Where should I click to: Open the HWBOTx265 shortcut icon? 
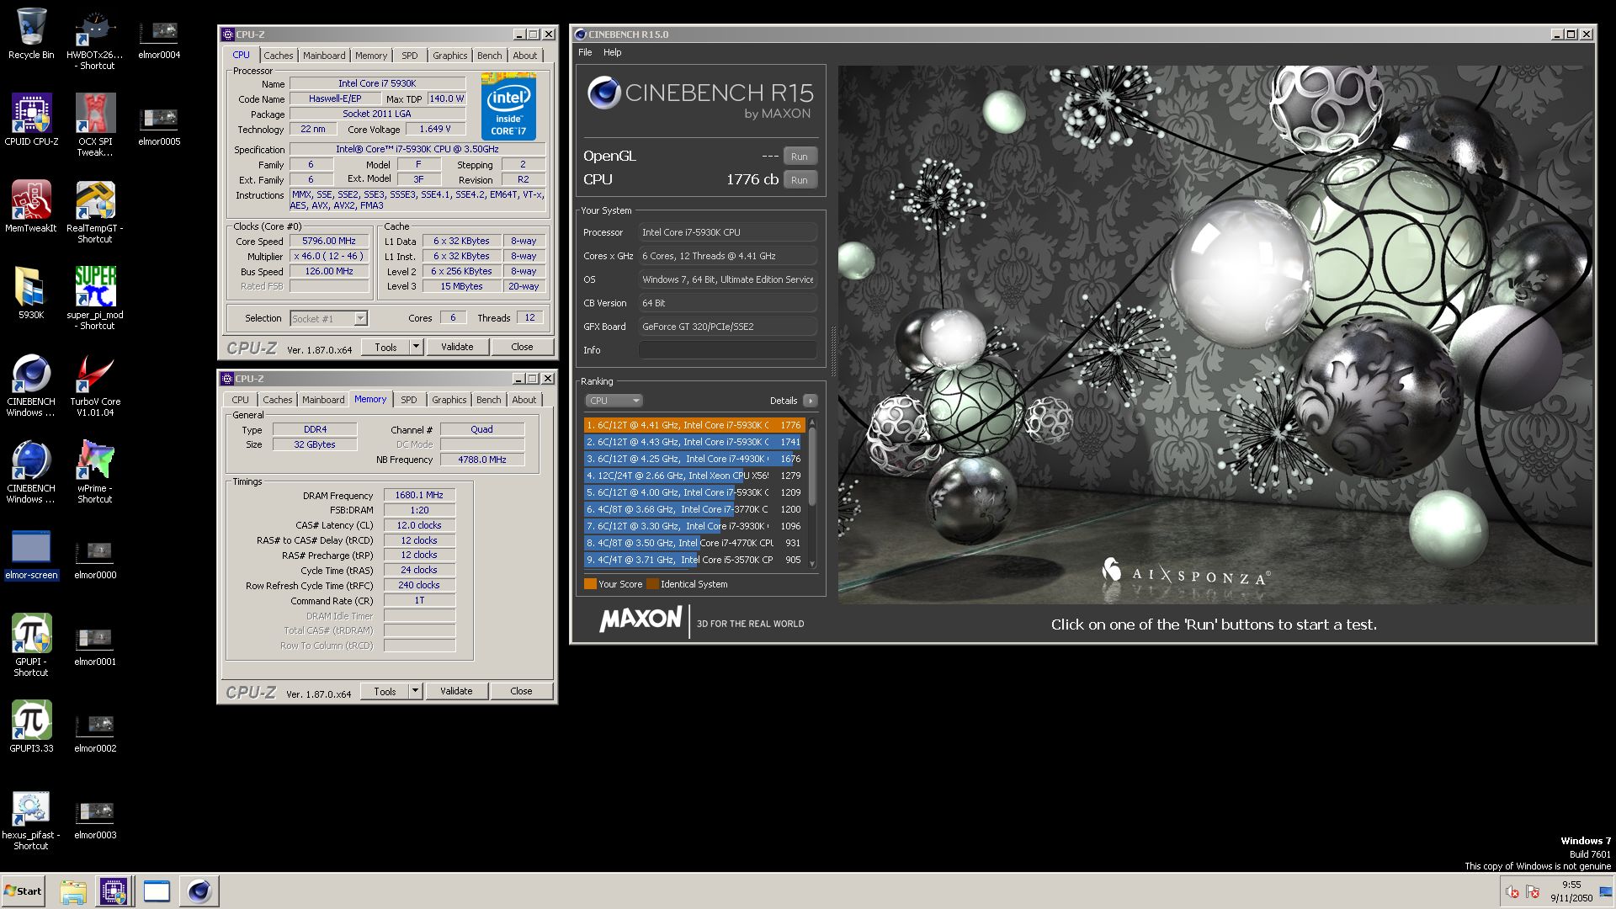(x=95, y=39)
